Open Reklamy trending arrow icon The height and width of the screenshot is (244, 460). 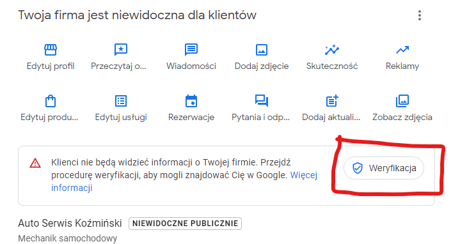[x=402, y=50]
